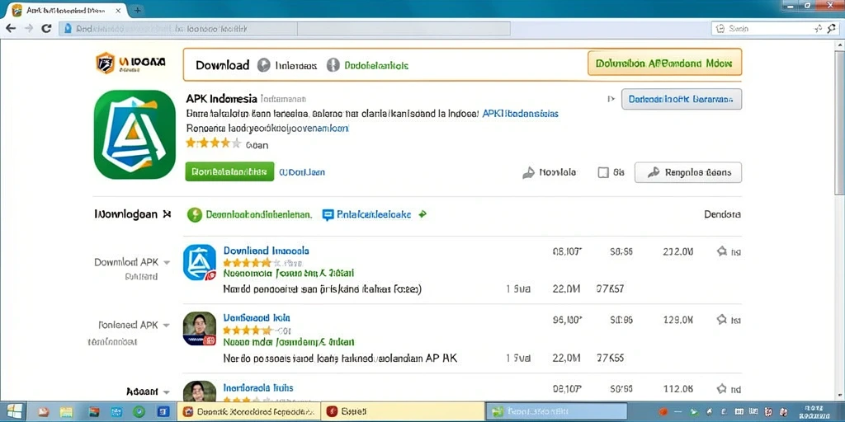
Task: Follow the blue APK link ending the description
Action: coord(520,114)
